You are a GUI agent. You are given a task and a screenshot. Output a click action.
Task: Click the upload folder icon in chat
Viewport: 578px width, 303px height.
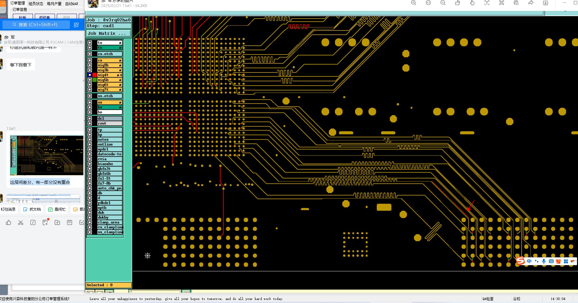coord(57,223)
